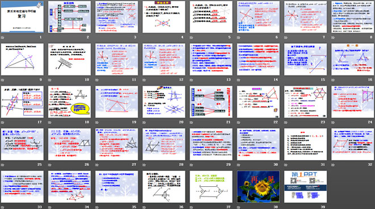
Task: Select slide 9 with the dashed-line triangle
Action: click(22, 59)
